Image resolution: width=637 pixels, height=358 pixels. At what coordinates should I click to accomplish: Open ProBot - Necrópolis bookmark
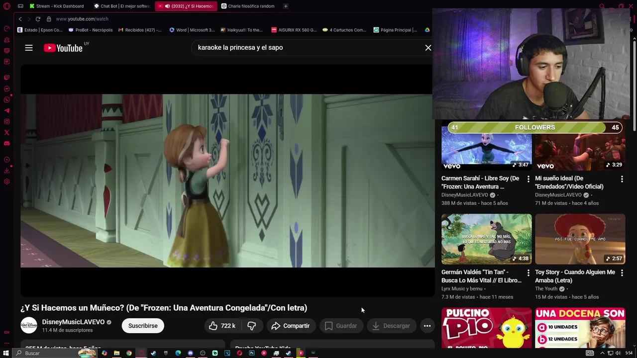[91, 30]
